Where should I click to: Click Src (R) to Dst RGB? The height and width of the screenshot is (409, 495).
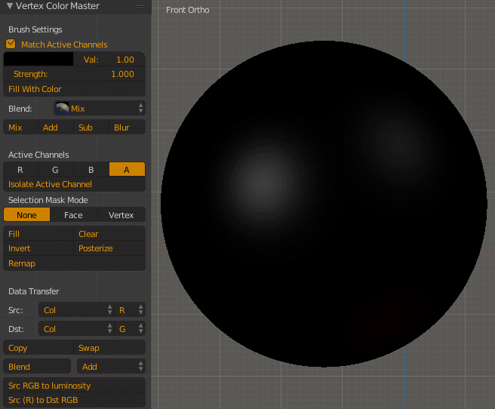point(74,400)
